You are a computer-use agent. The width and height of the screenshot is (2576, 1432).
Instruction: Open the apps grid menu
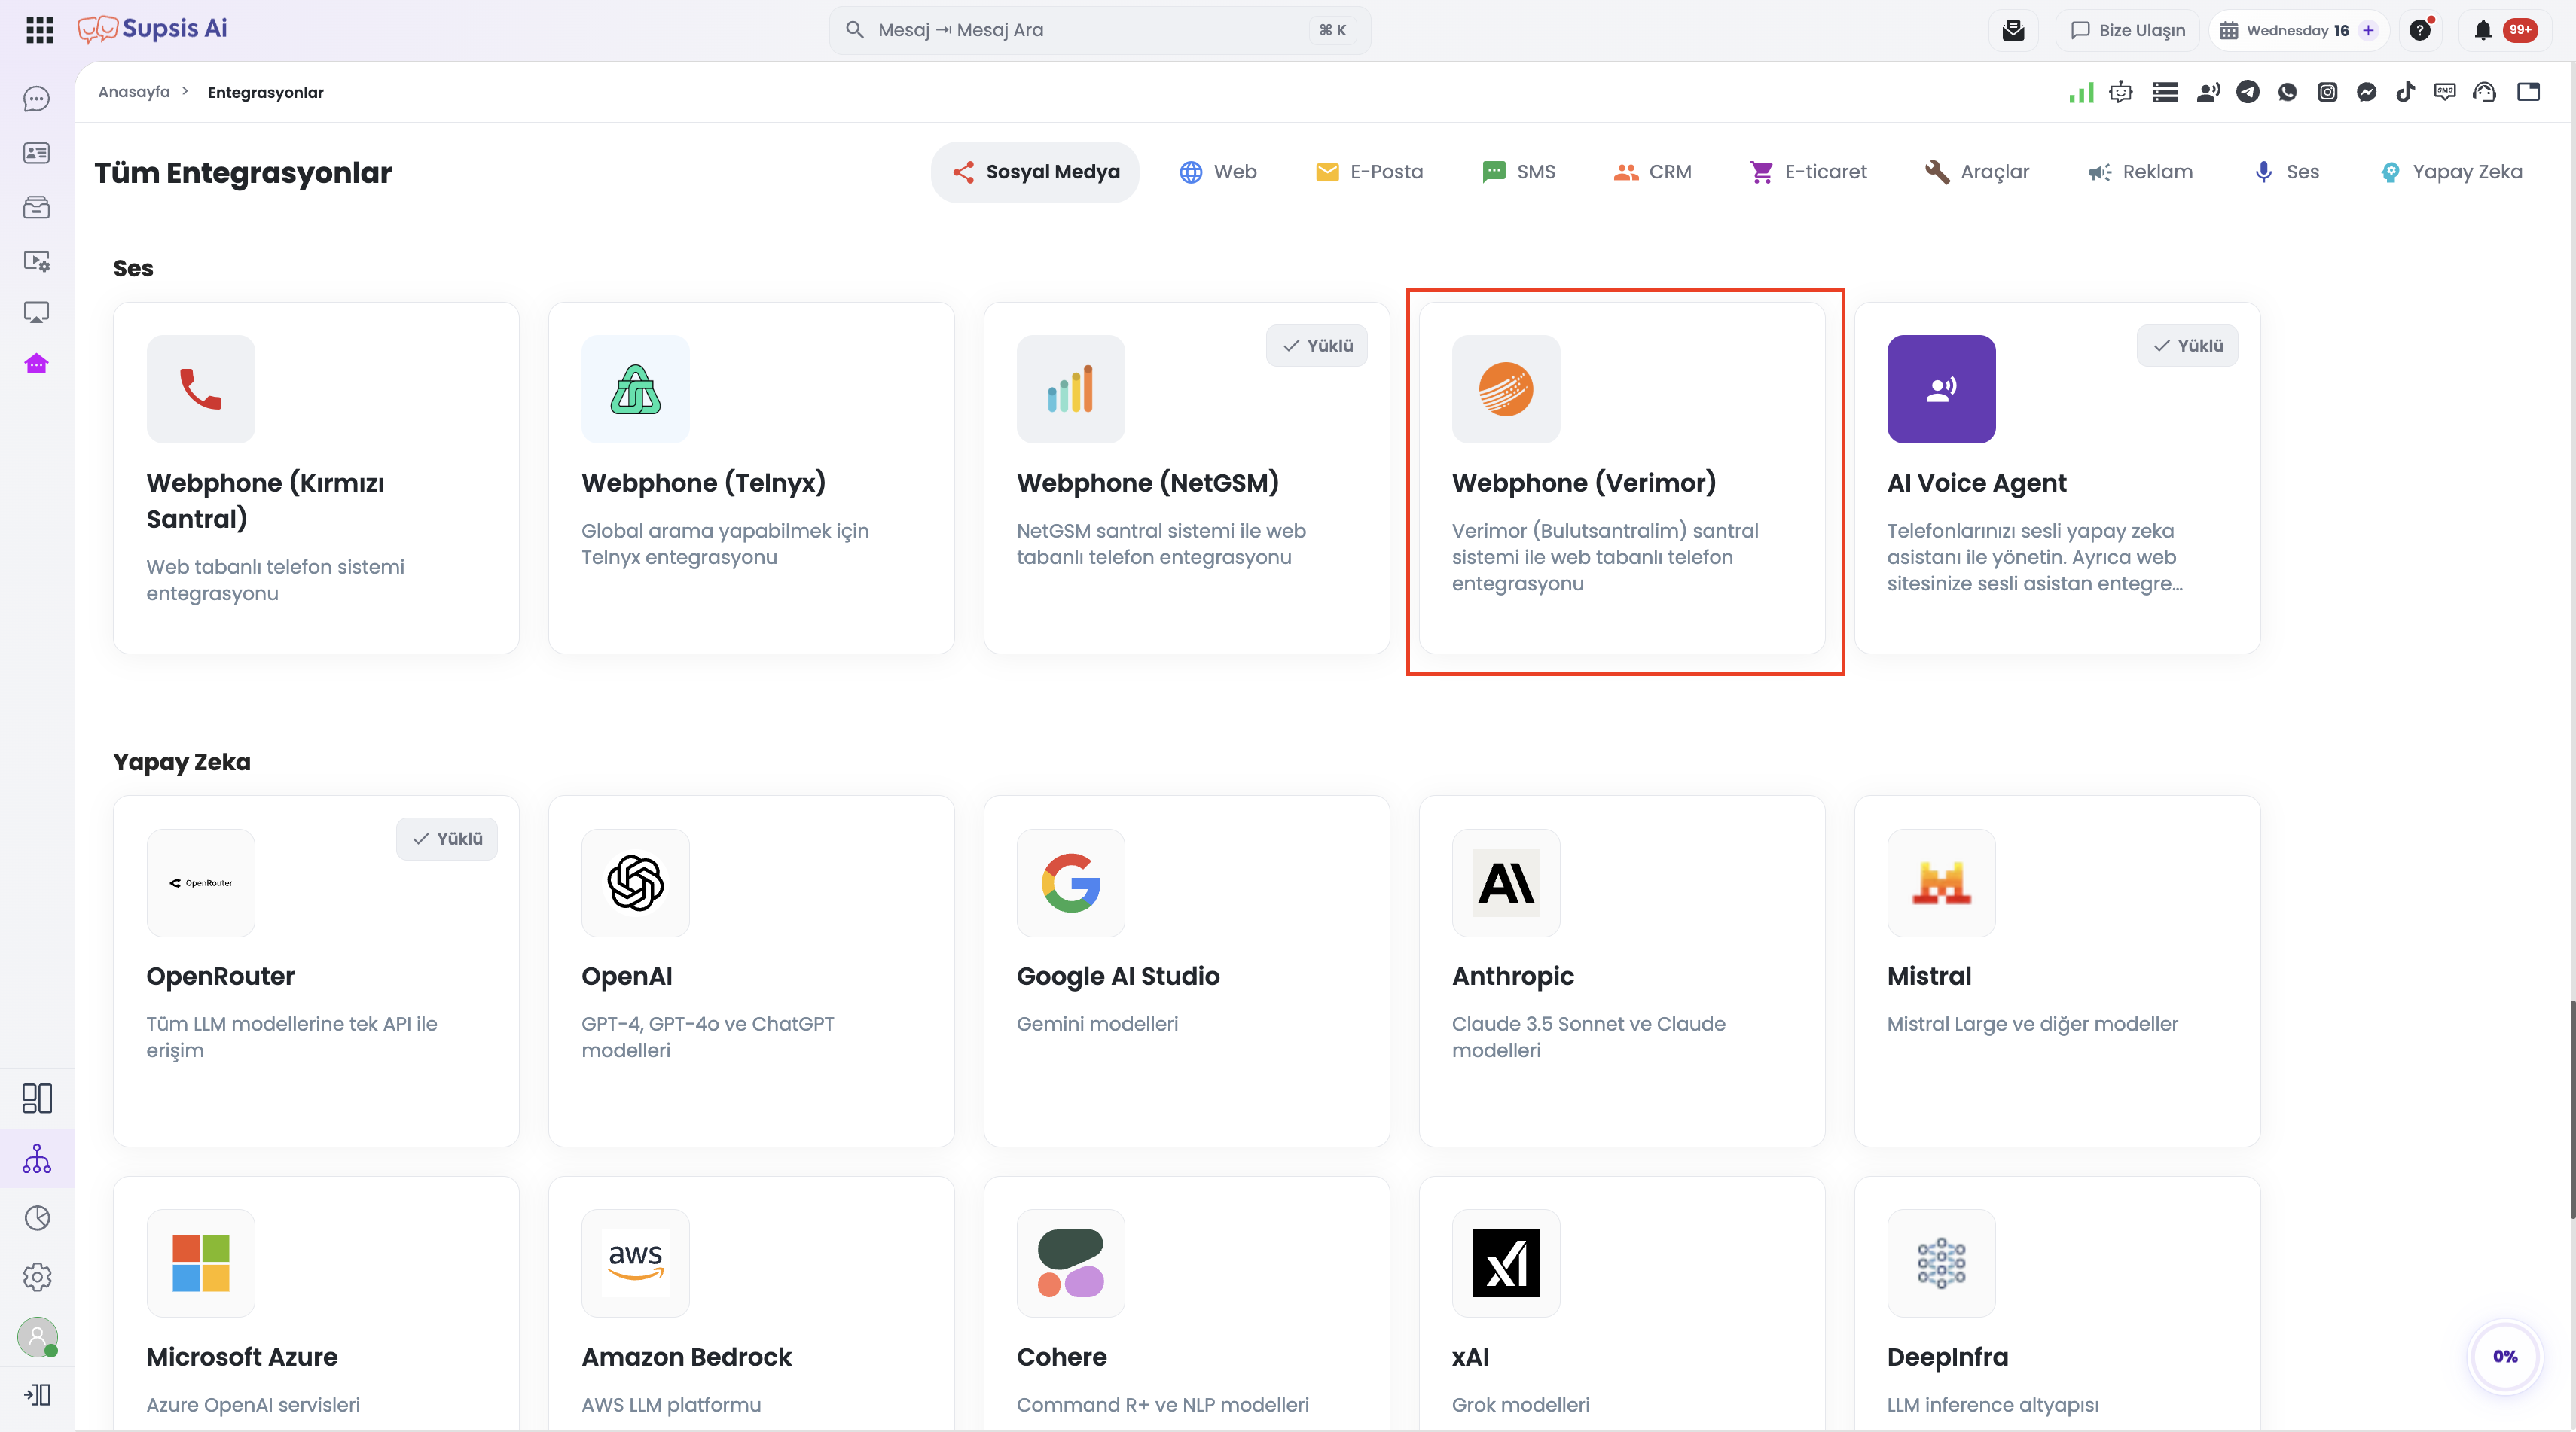[39, 30]
